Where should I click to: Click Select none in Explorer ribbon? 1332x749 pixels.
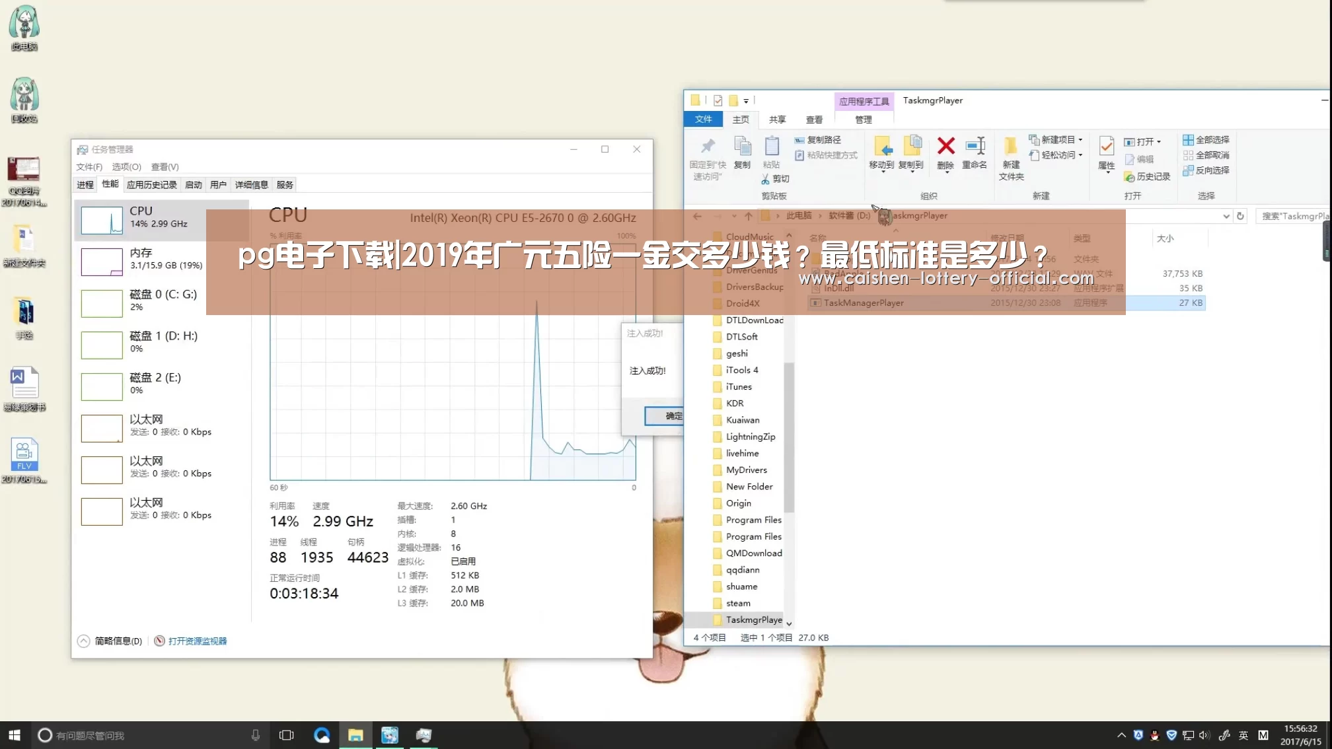click(x=1206, y=155)
